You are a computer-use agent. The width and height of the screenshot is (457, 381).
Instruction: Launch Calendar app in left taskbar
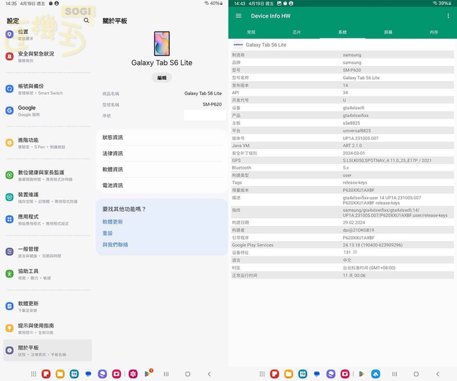74,374
